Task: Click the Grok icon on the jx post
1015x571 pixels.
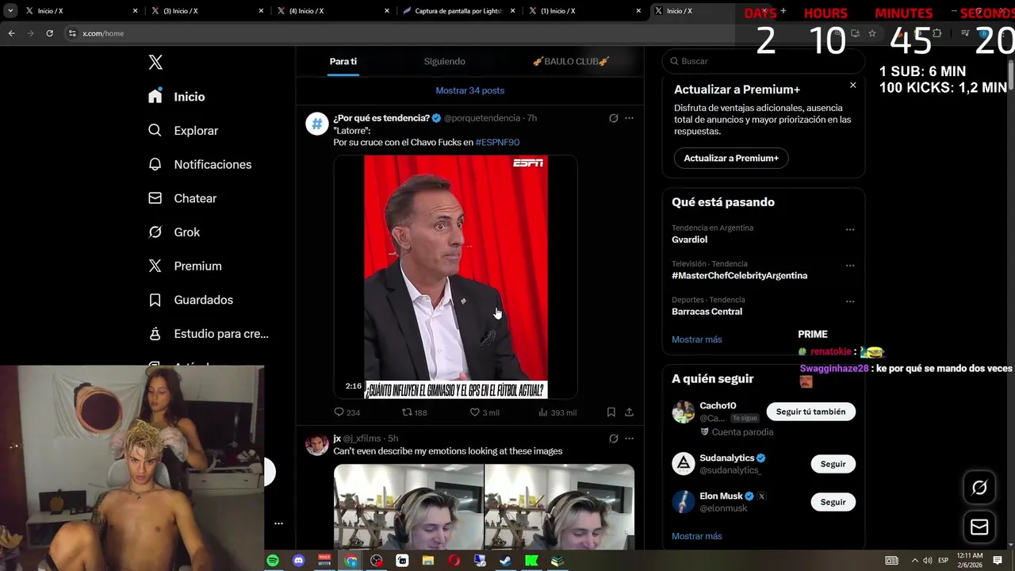Action: click(x=613, y=439)
